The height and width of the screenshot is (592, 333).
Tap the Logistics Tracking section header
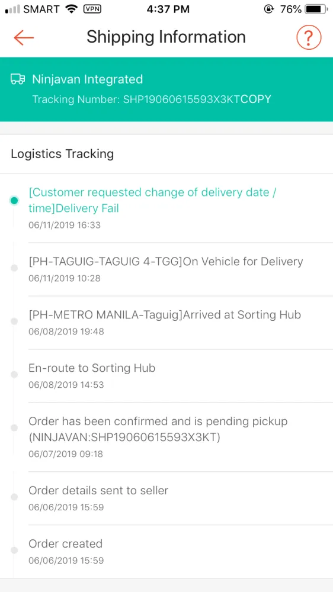pos(62,154)
